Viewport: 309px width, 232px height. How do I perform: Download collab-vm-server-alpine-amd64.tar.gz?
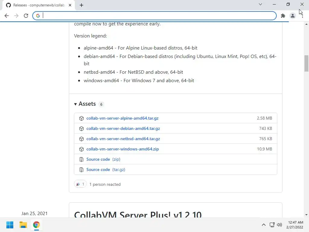(x=123, y=118)
